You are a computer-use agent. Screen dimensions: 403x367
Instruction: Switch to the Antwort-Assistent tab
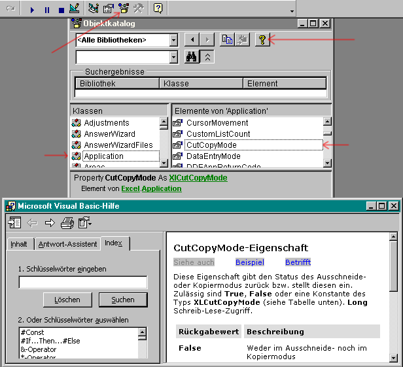click(x=67, y=244)
